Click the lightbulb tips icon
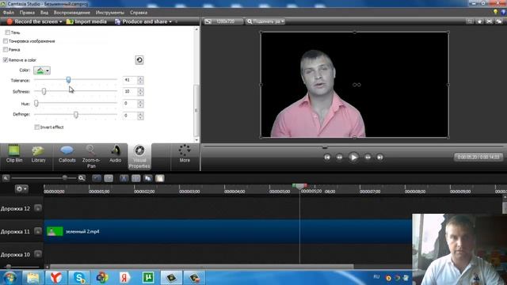Viewport: 507px width, 285px height. pyautogui.click(x=495, y=12)
